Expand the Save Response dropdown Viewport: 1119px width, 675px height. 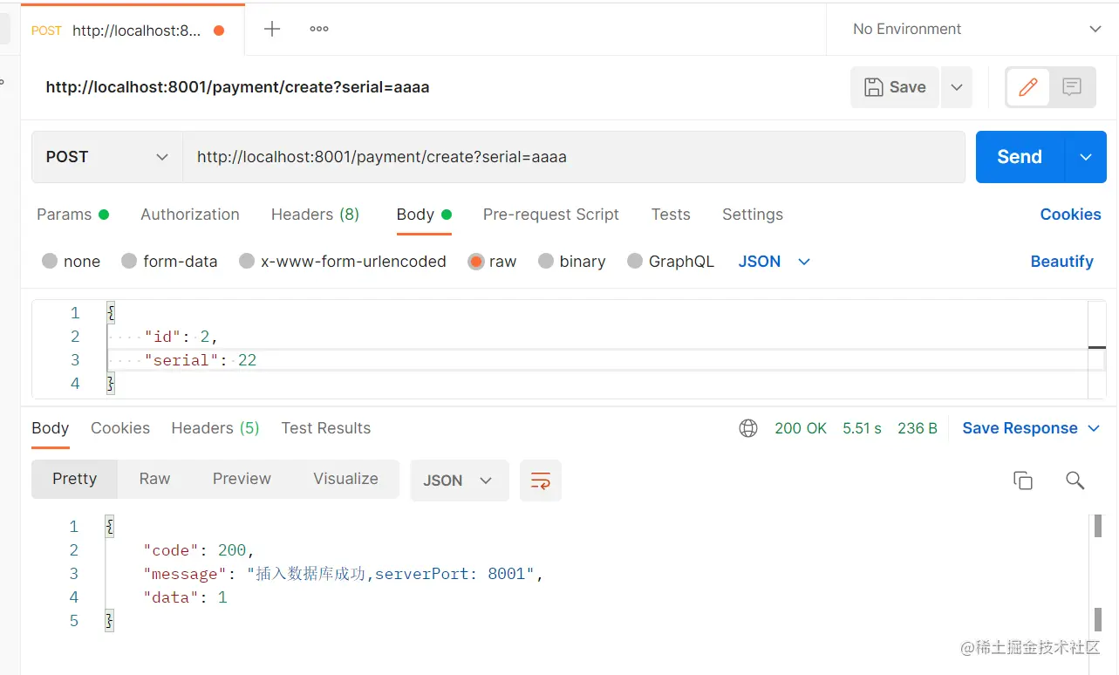click(x=1095, y=428)
